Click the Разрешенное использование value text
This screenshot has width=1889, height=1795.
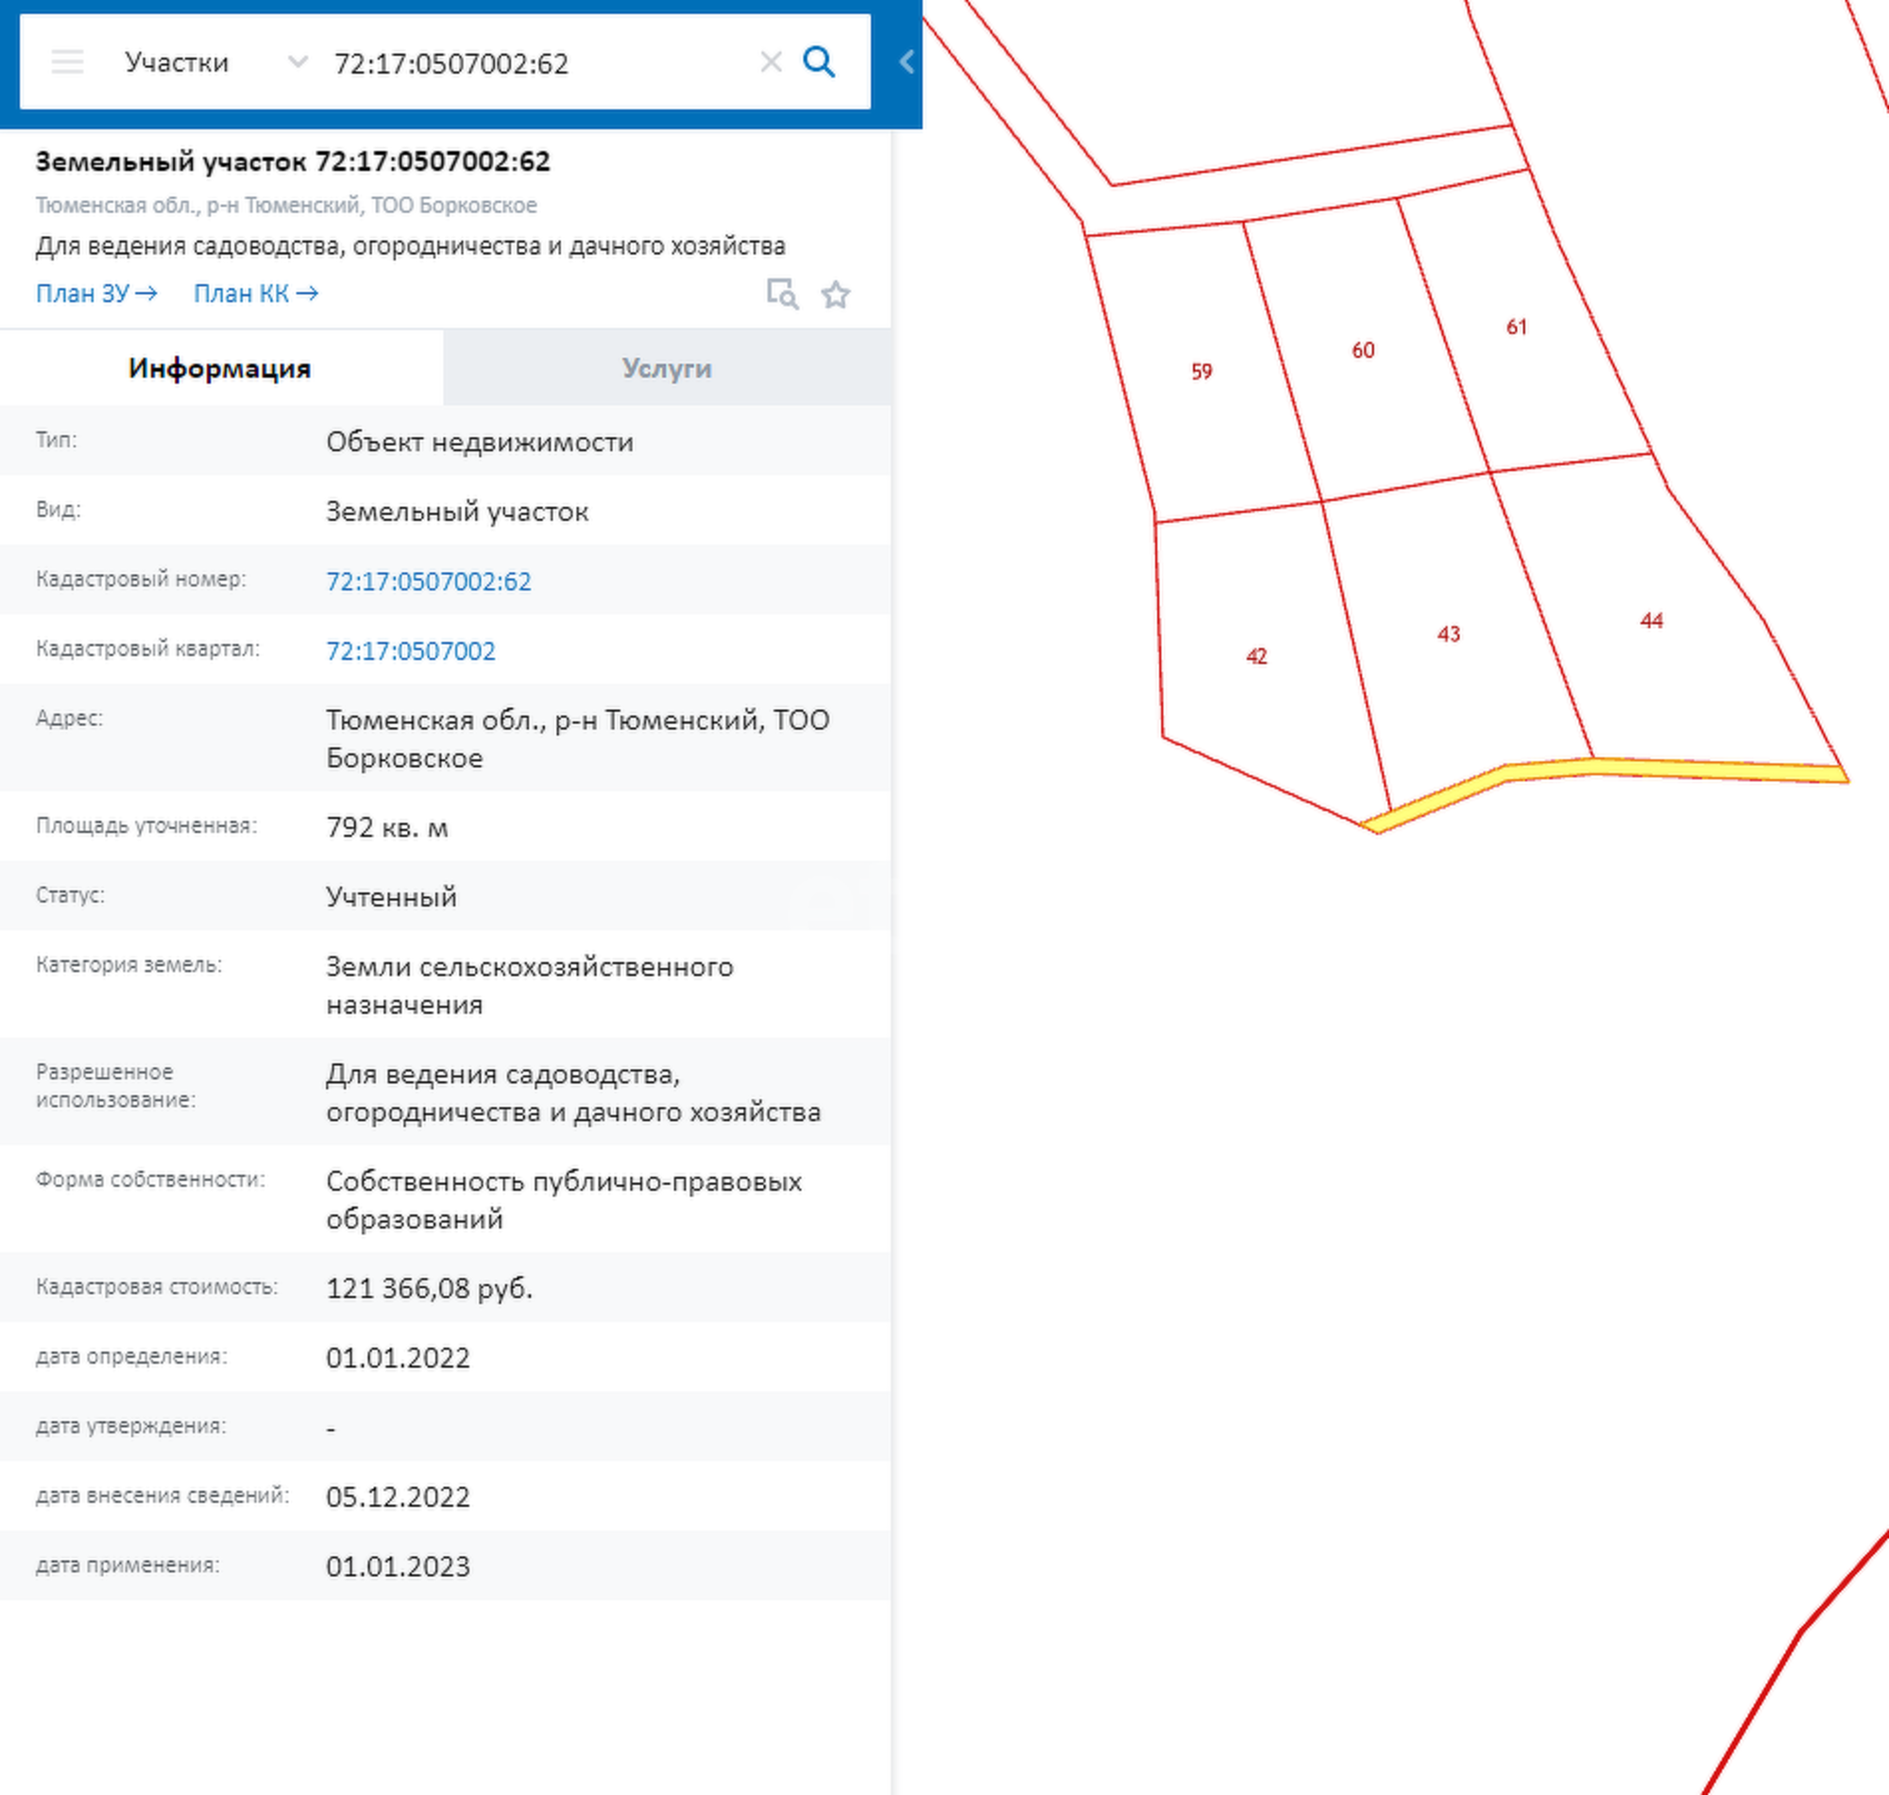tap(573, 1092)
